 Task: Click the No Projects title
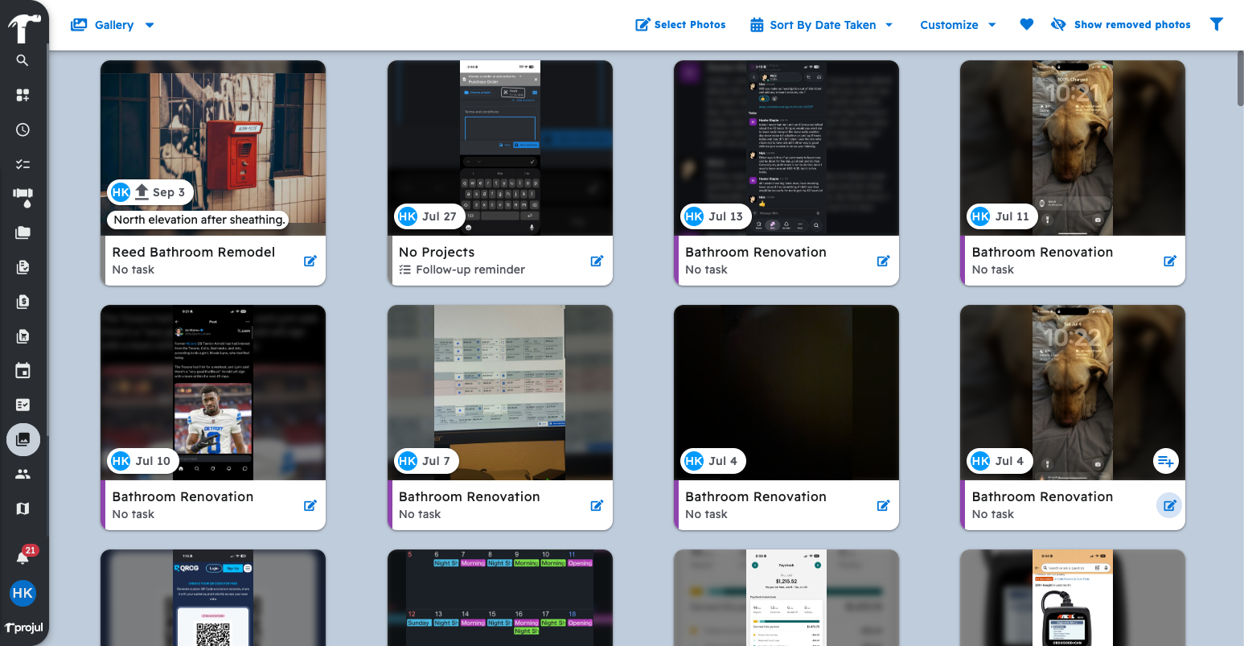point(437,252)
